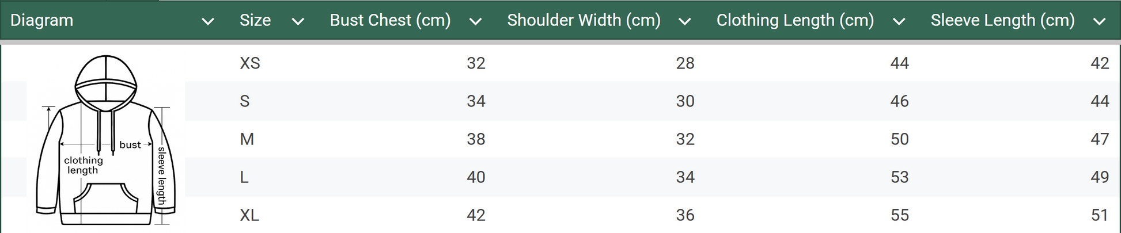1121x233 pixels.
Task: Select the L size row label
Action: click(244, 177)
